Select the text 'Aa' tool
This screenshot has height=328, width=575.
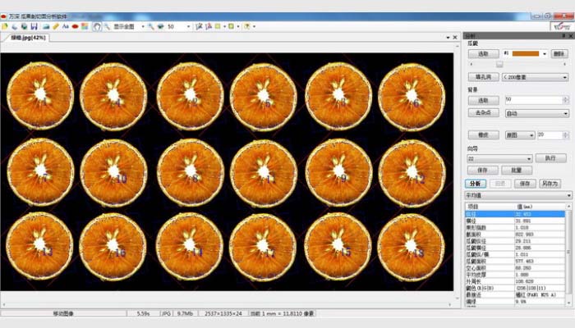tap(64, 26)
